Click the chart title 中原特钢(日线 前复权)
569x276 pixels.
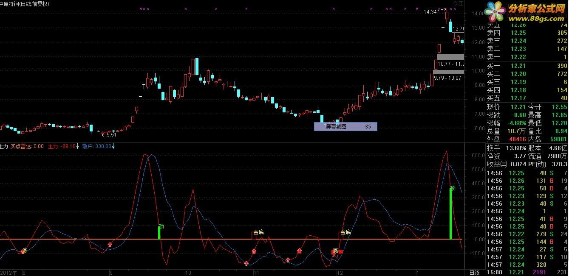tap(25, 4)
